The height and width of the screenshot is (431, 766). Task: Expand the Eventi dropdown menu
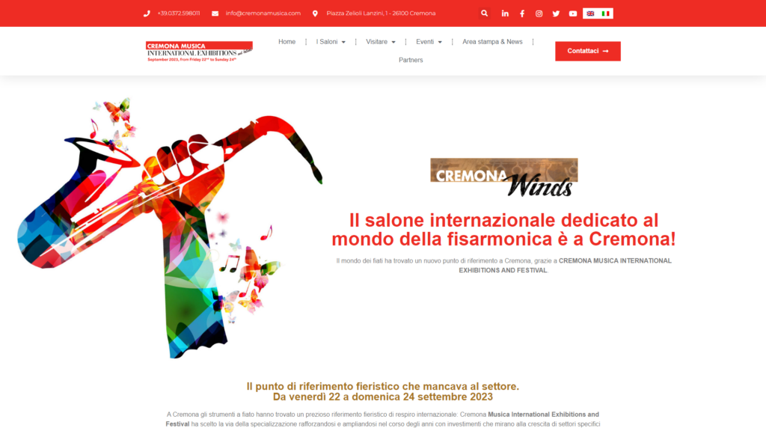point(429,42)
